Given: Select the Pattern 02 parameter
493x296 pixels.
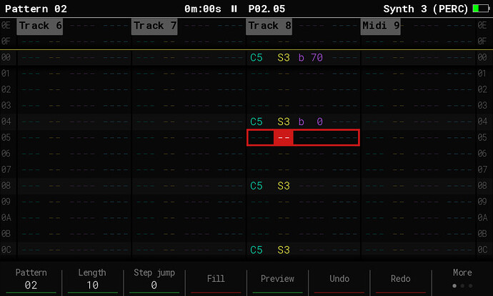Looking at the screenshot, I should [x=31, y=279].
